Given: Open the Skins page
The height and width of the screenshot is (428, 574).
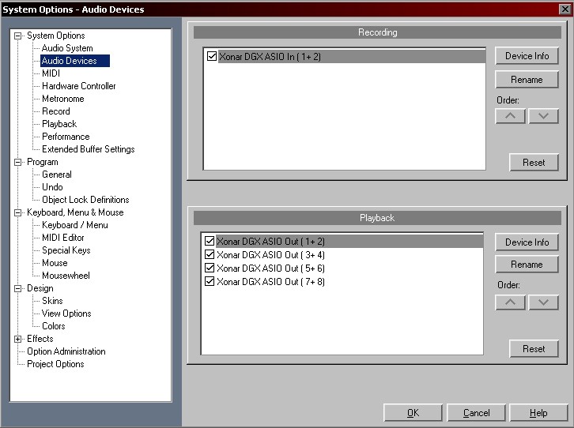Looking at the screenshot, I should click(52, 301).
